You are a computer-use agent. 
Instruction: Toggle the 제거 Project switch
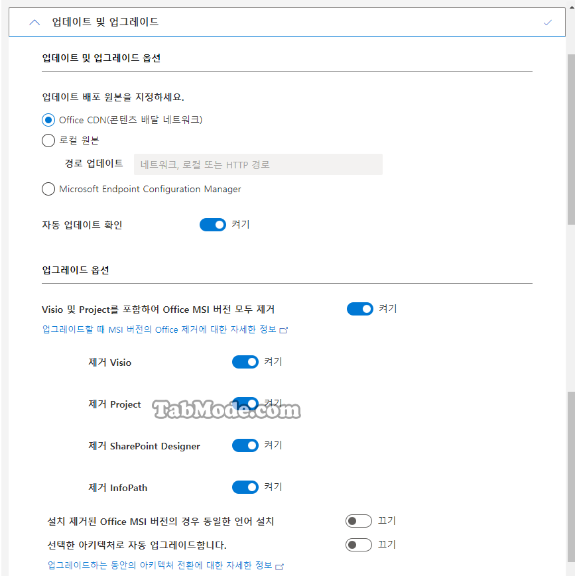point(245,404)
